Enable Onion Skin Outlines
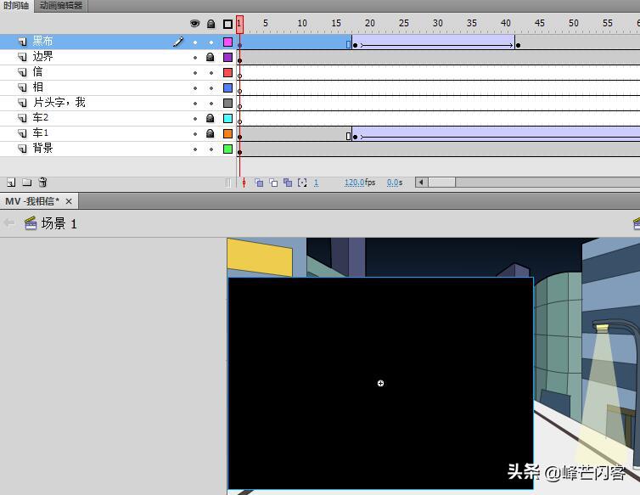The width and height of the screenshot is (640, 495). click(x=273, y=183)
